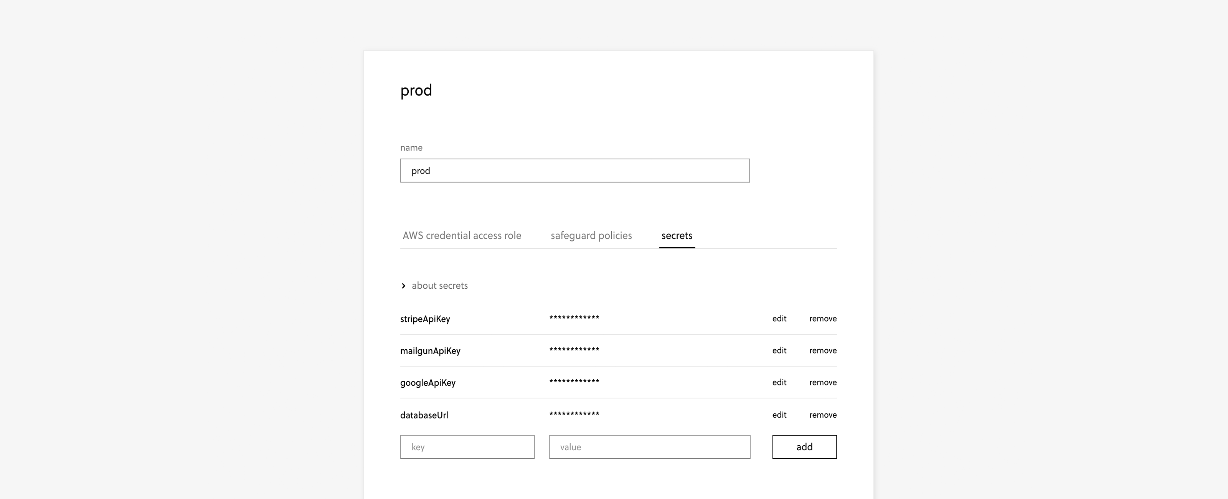
Task: Select the secrets tab
Action: (x=677, y=236)
